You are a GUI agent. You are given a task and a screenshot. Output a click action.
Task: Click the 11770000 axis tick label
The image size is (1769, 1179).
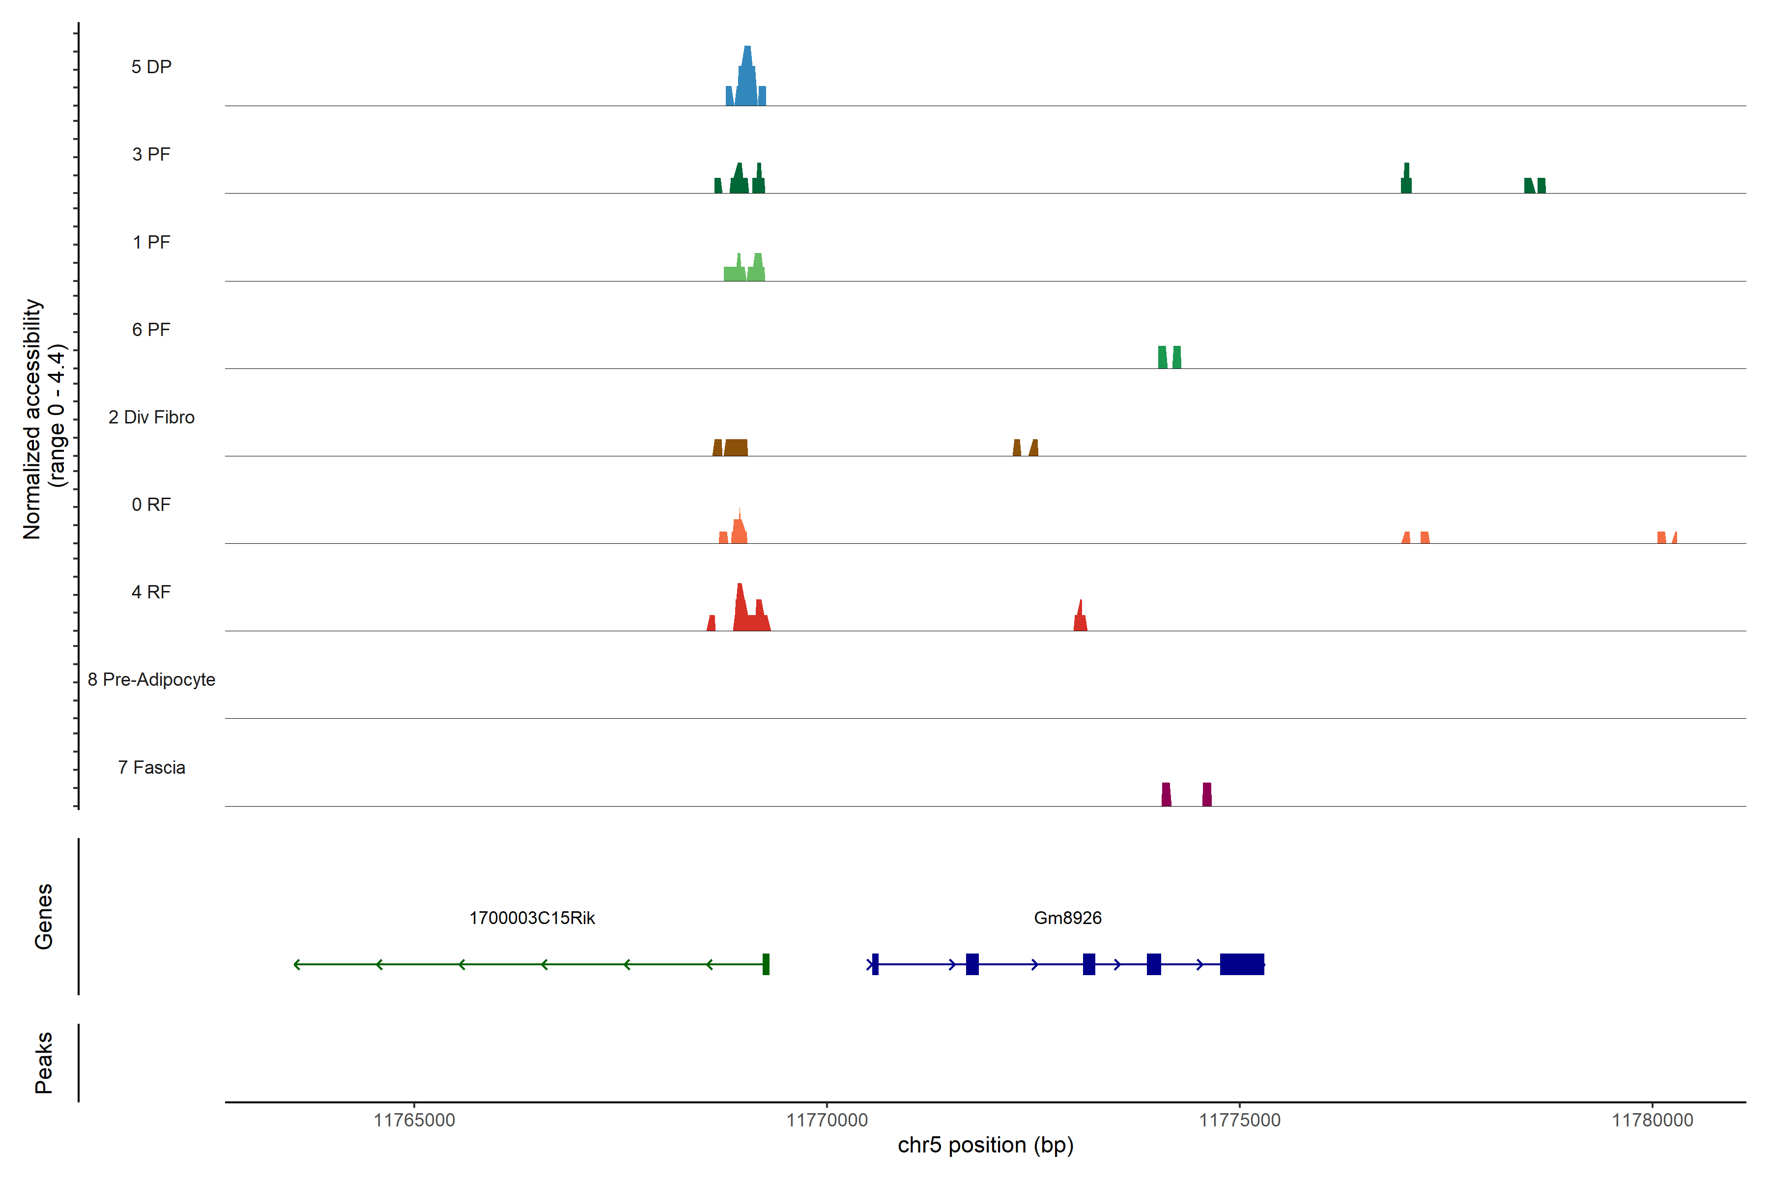point(827,1121)
